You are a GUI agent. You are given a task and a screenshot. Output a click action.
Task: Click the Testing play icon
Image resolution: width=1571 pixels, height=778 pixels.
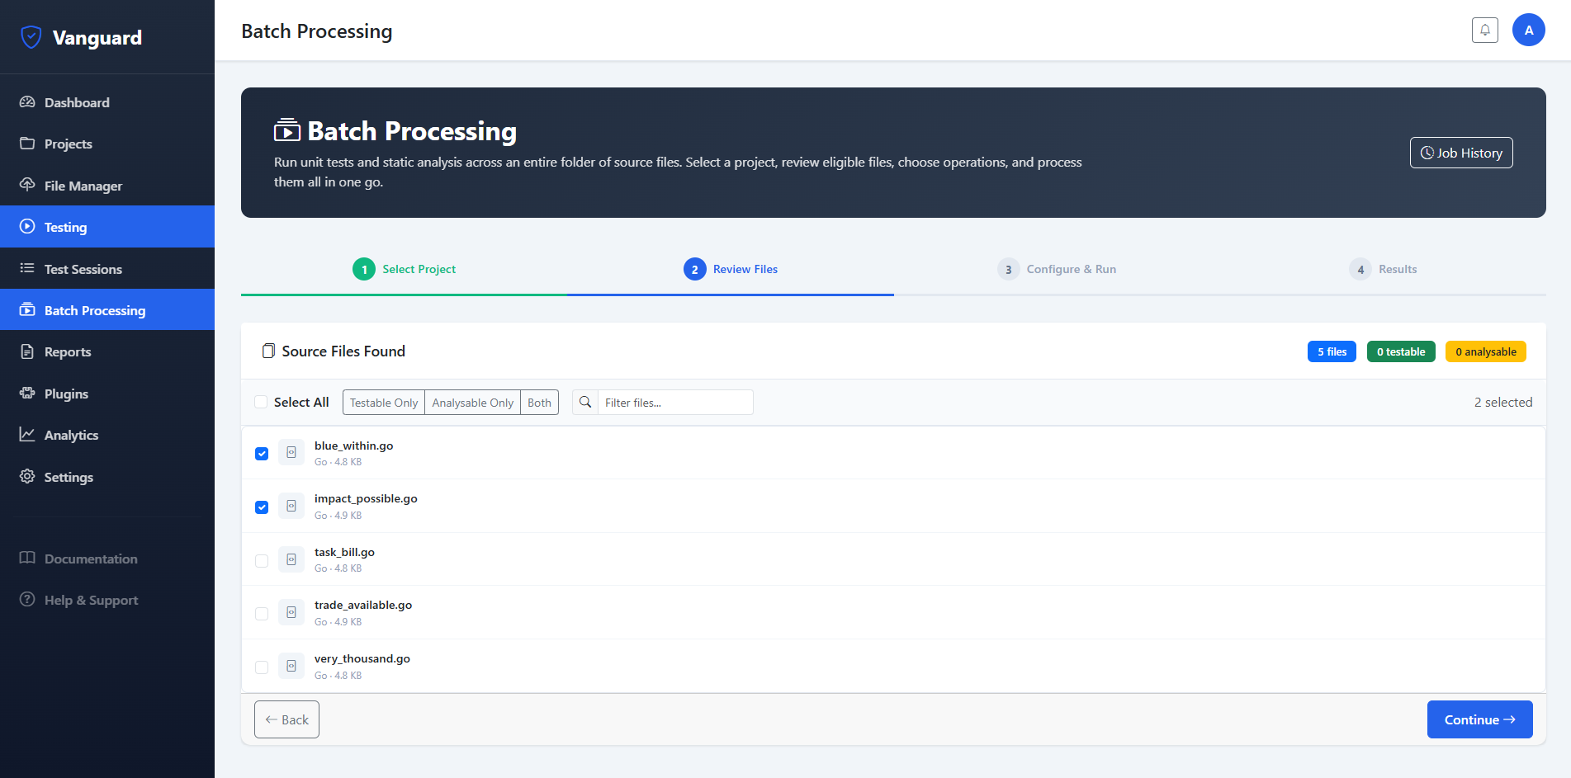point(28,227)
